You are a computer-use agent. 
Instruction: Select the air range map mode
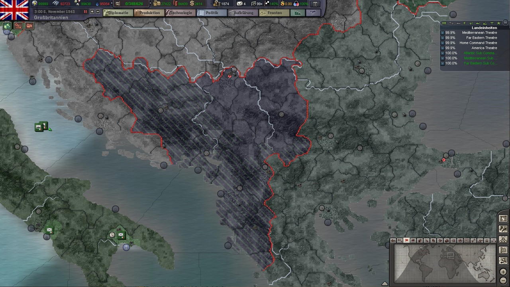coord(473,240)
